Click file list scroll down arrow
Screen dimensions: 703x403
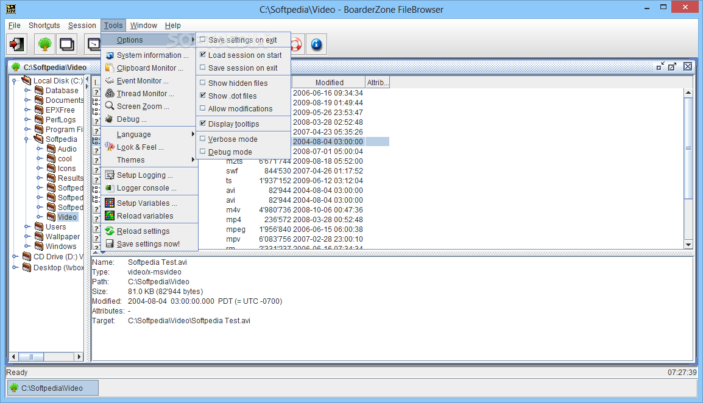point(688,245)
